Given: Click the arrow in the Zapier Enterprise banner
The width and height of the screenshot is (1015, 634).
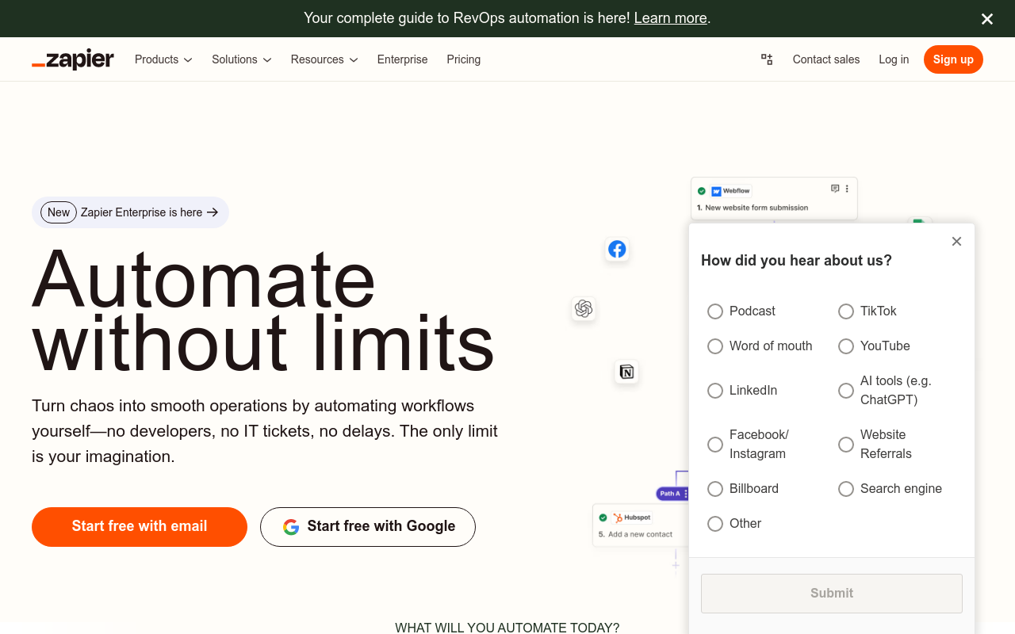Looking at the screenshot, I should 212,212.
